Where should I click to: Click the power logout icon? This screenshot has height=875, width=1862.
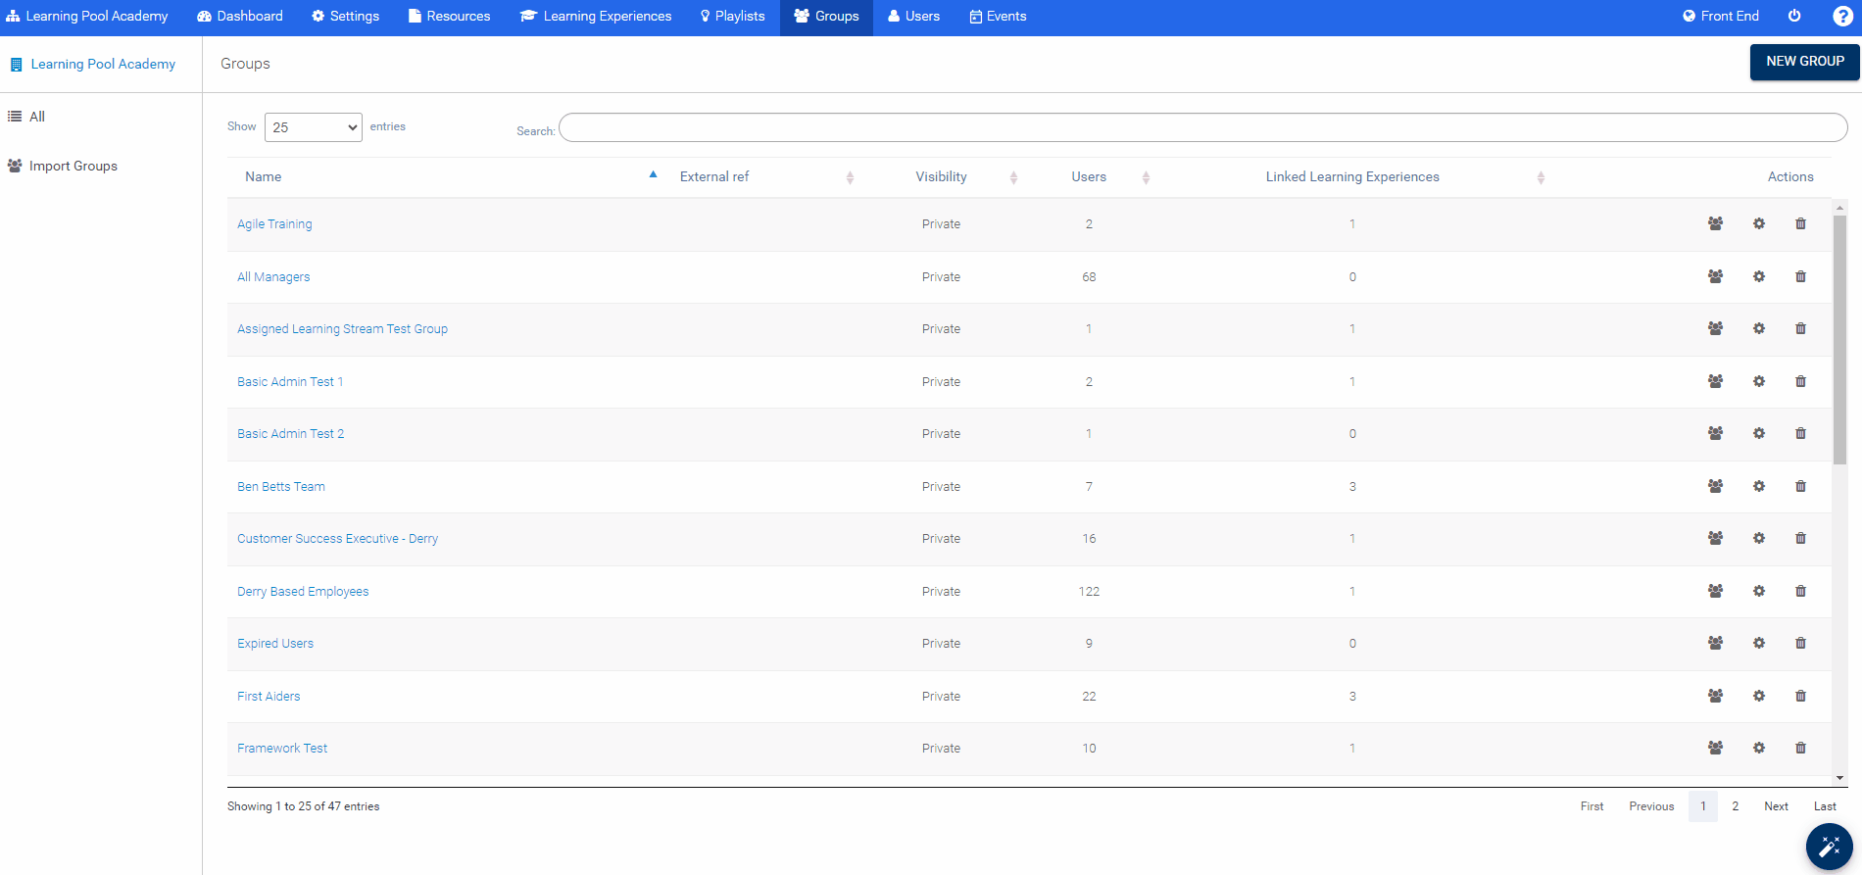pyautogui.click(x=1794, y=16)
